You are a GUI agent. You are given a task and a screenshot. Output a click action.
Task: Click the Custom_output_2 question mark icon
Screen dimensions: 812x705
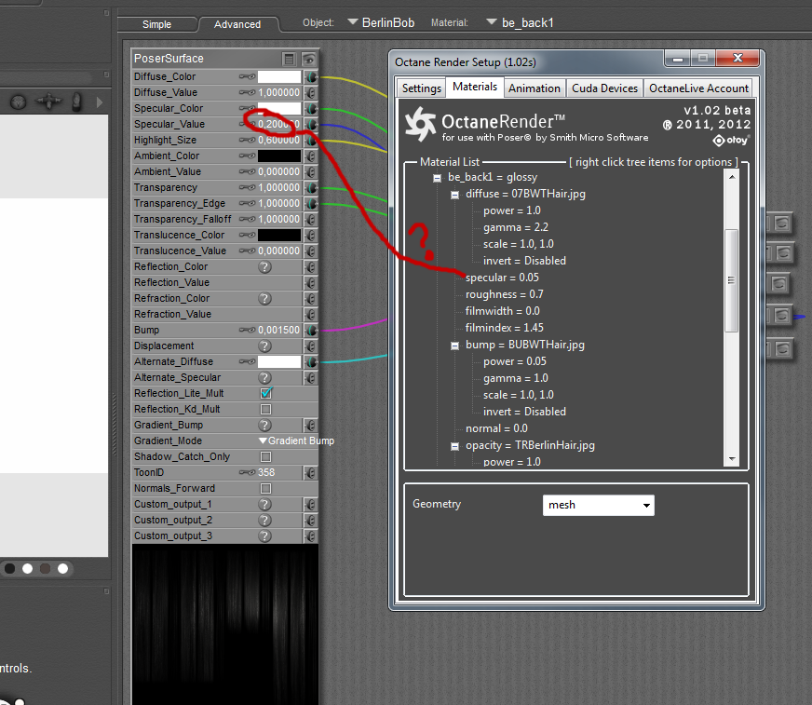264,520
